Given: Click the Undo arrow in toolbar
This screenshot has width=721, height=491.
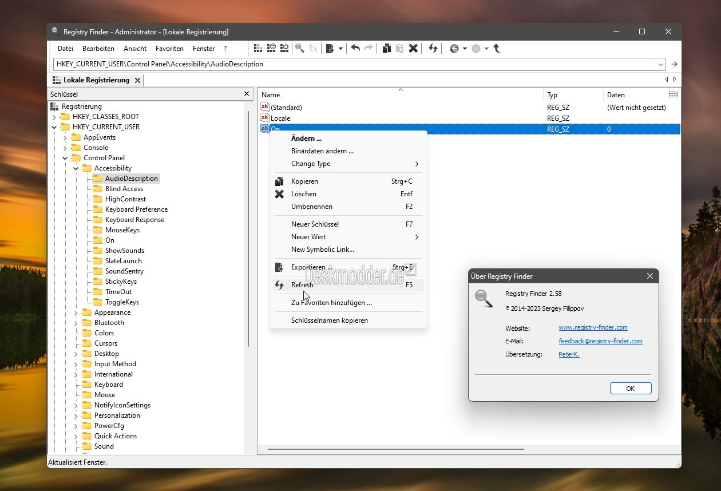Looking at the screenshot, I should [355, 49].
